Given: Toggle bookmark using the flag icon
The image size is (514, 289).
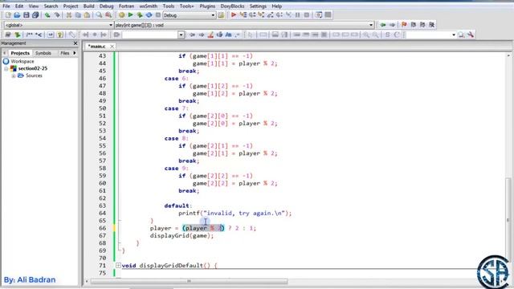Looking at the screenshot, I should (x=404, y=25).
